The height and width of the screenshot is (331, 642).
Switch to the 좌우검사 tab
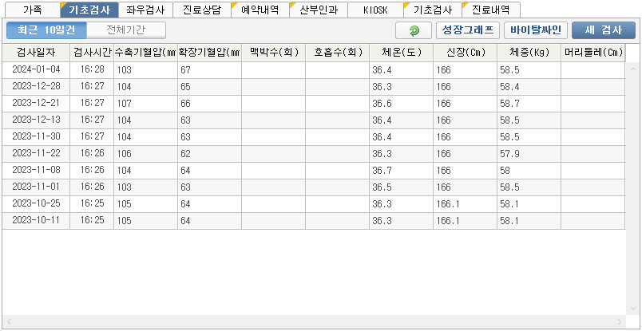tap(145, 10)
